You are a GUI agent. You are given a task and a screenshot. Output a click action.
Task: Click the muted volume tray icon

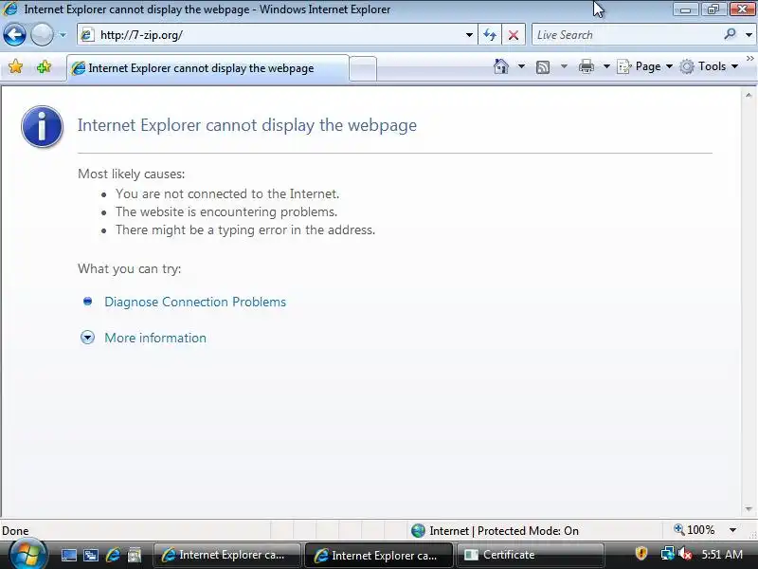684,553
